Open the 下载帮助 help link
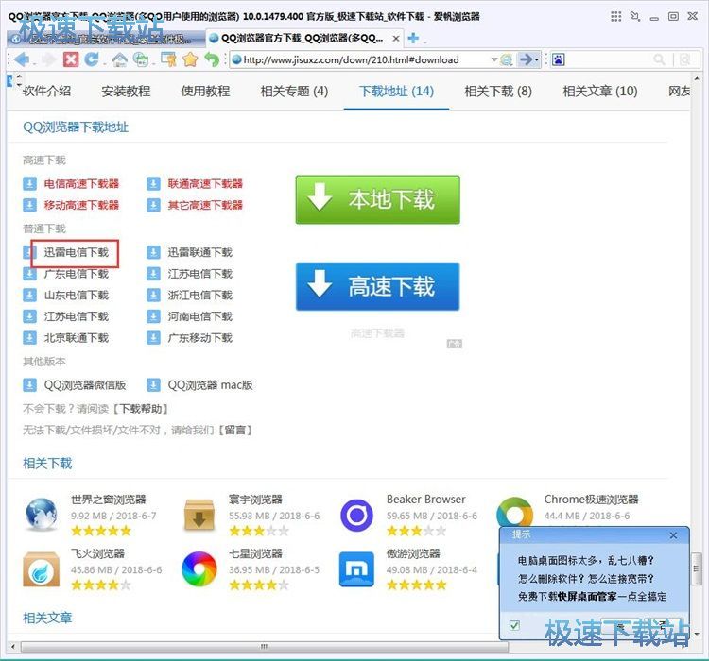The height and width of the screenshot is (661, 709). [x=140, y=409]
